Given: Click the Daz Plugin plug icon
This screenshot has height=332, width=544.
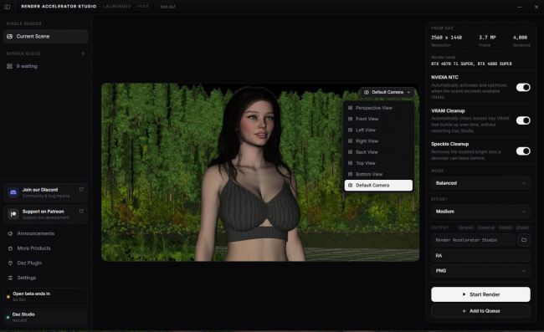Looking at the screenshot, I should pos(10,263).
